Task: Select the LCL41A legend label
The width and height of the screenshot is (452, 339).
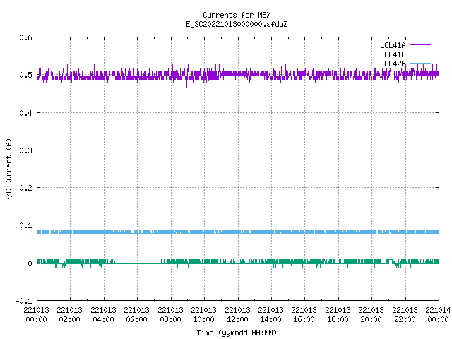Action: (x=393, y=45)
